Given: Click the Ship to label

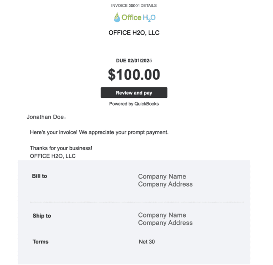Looking at the screenshot, I should pyautogui.click(x=42, y=216).
